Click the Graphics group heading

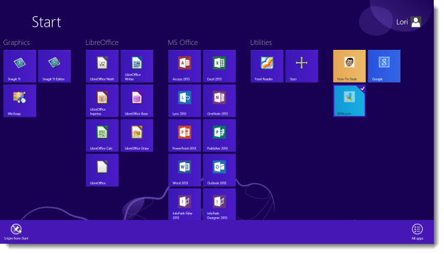click(x=16, y=42)
